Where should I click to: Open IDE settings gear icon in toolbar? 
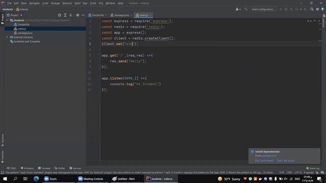(317, 9)
